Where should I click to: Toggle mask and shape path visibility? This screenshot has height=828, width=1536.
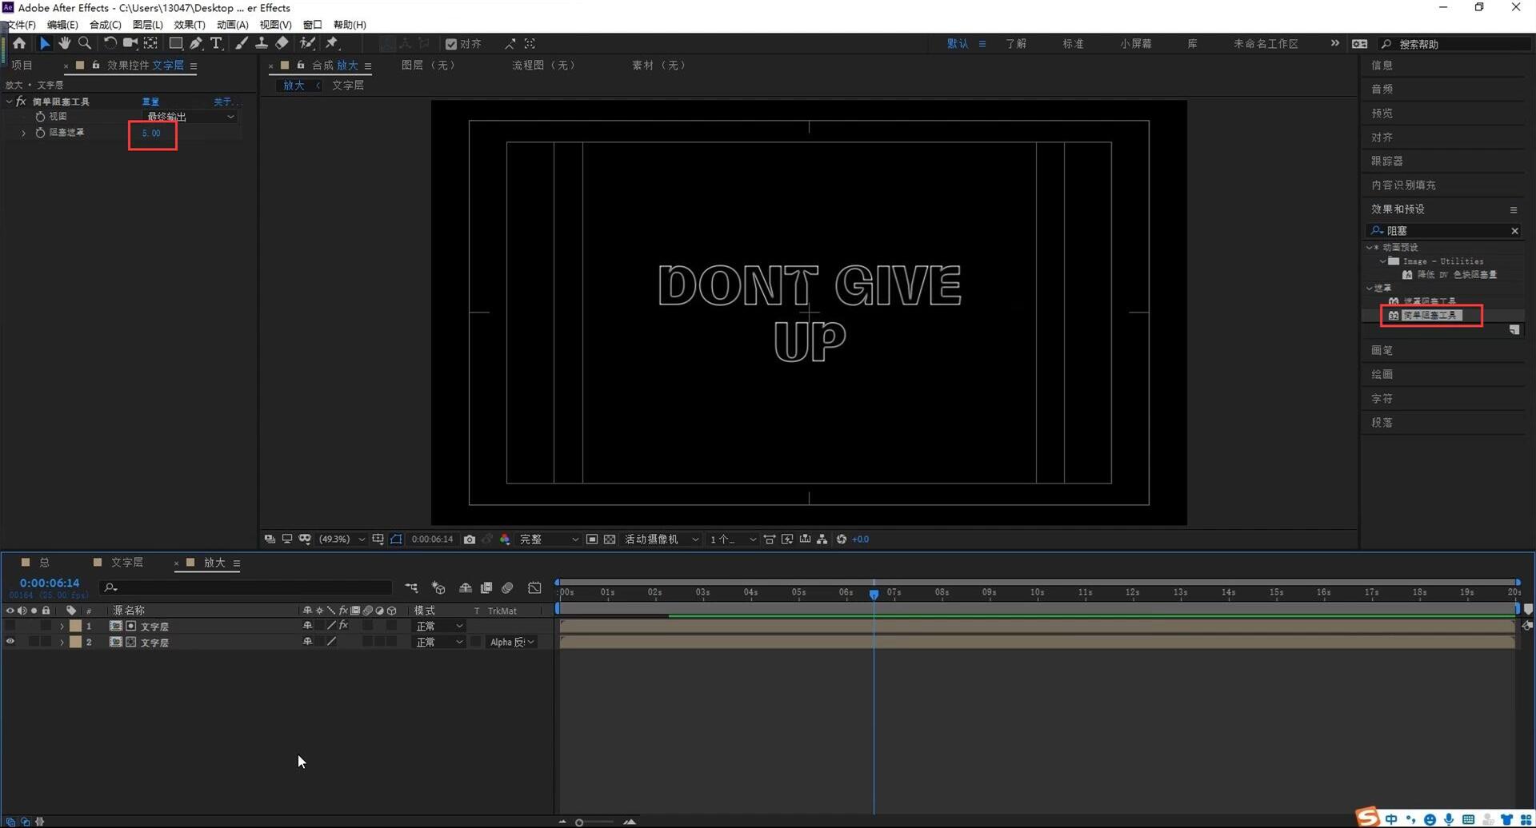coord(396,539)
